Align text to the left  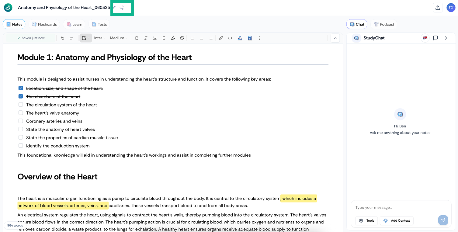(193, 38)
